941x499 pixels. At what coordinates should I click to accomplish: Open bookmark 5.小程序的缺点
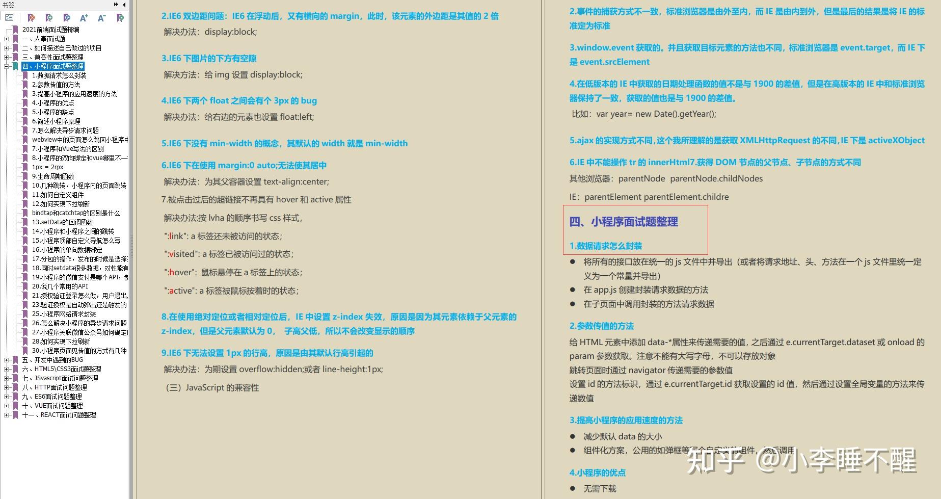53,112
